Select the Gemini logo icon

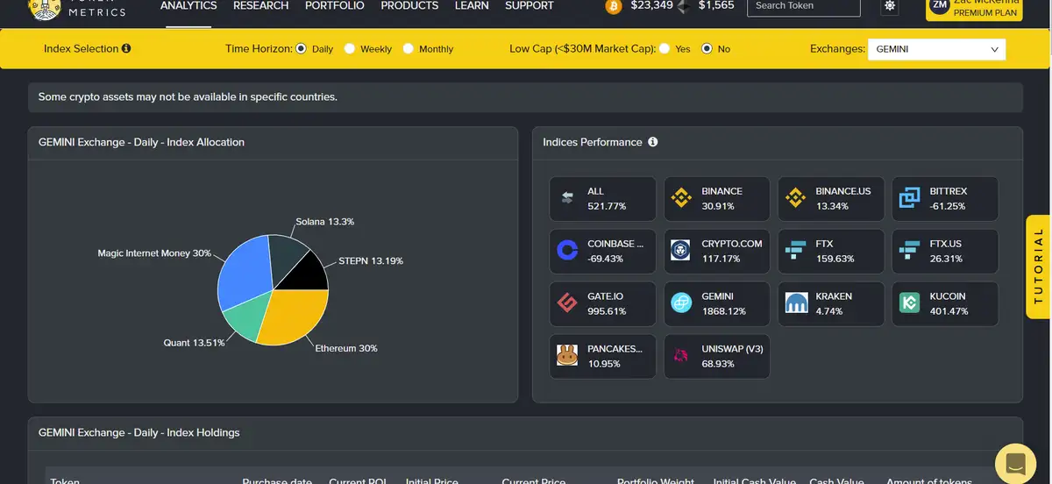pyautogui.click(x=681, y=303)
